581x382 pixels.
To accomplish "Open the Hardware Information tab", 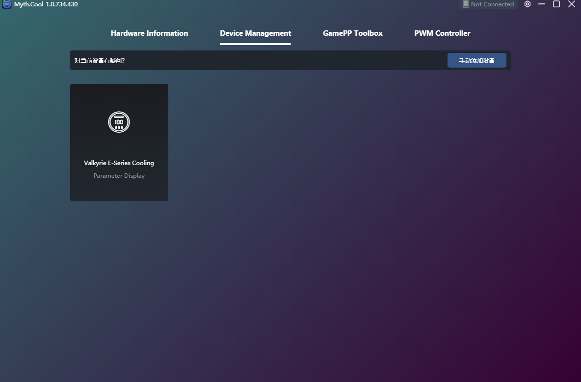I will coord(149,33).
